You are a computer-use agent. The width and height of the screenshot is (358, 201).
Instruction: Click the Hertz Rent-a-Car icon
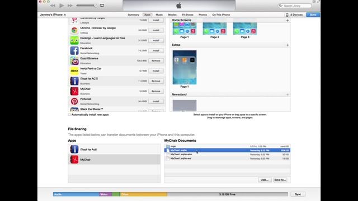click(74, 71)
